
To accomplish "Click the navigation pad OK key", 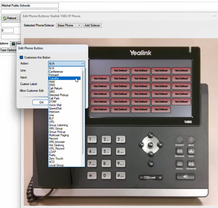I will (151, 145).
